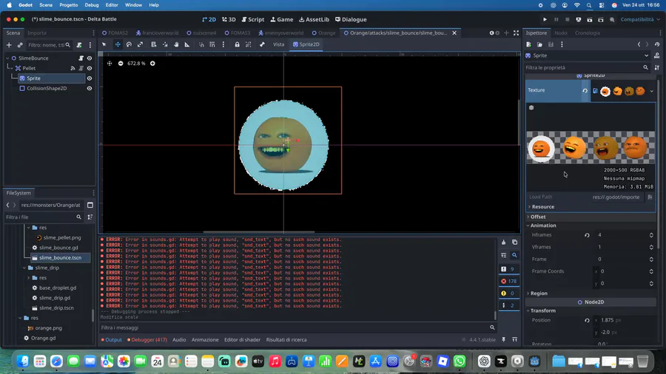The width and height of the screenshot is (666, 374).
Task: Collapse the SlimeBounce tree node
Action: pos(7,58)
